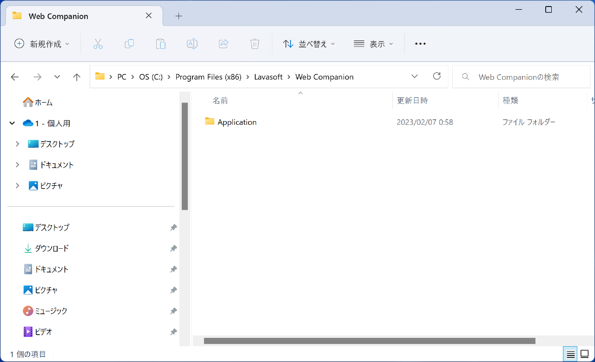595x362 pixels.
Task: Select ホーム in the navigation pane
Action: [x=38, y=102]
